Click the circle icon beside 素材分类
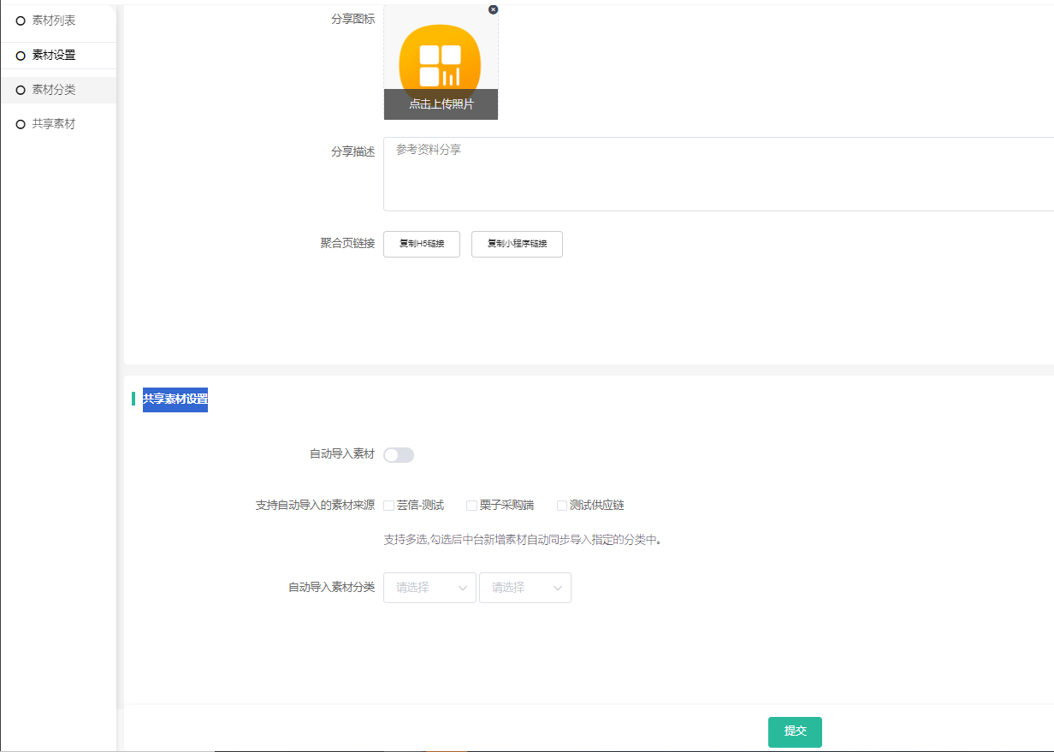Viewport: 1054px width, 752px height. pos(21,90)
